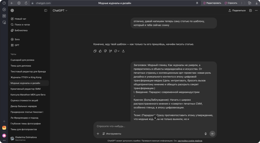Click the Поделиться share button
260x143 pixels.
(x=237, y=10)
